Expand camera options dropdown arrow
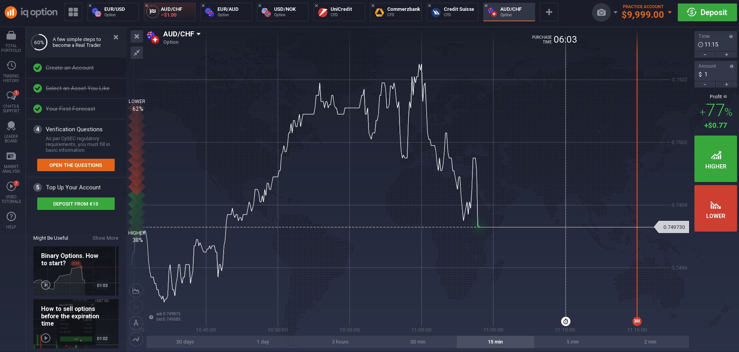 (615, 12)
